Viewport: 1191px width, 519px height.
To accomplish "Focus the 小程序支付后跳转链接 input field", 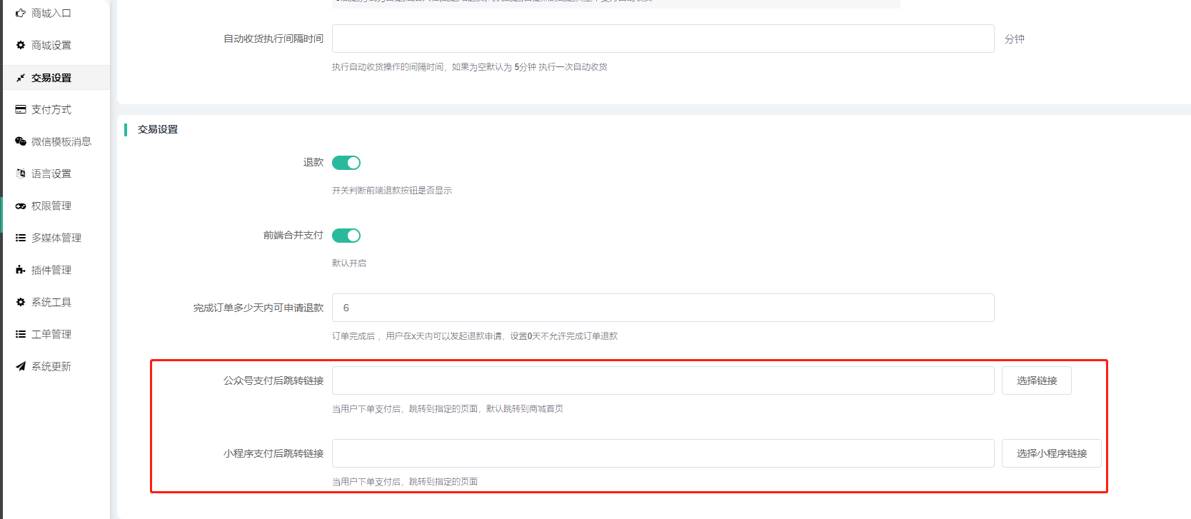I will [663, 453].
